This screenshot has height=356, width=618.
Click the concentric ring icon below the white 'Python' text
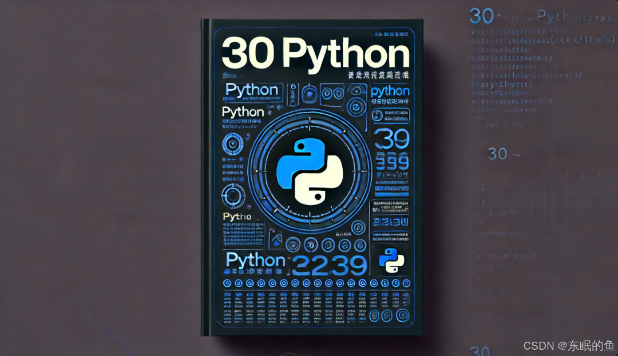(x=232, y=145)
